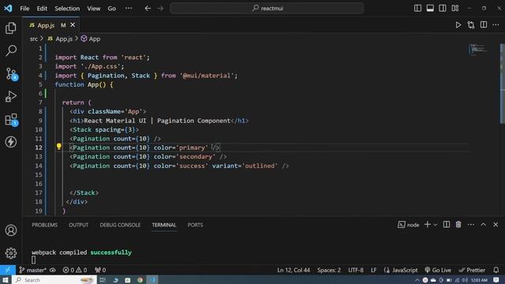Show code actions via lightbulb on line 12
The image size is (505, 284).
59,147
